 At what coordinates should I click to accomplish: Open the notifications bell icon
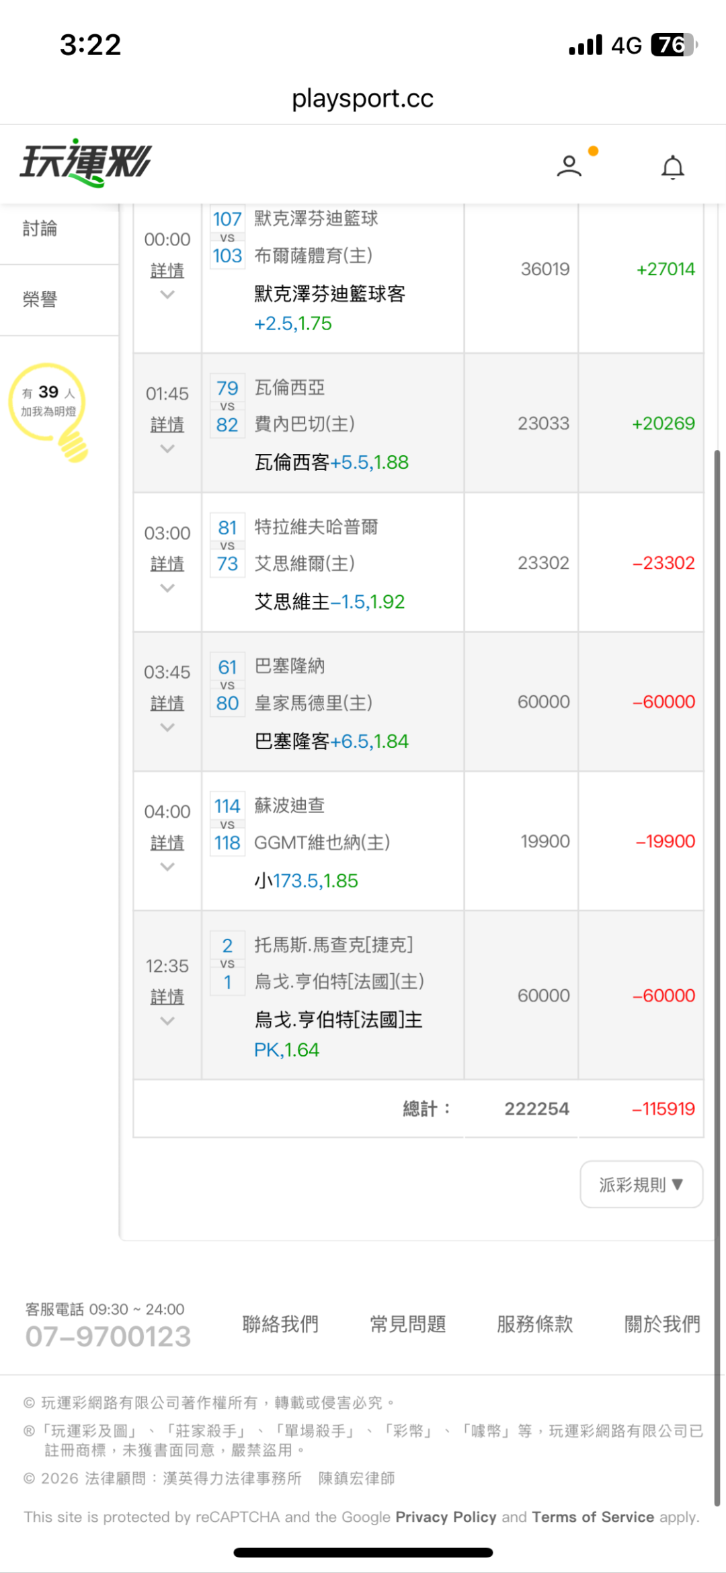[x=672, y=167]
